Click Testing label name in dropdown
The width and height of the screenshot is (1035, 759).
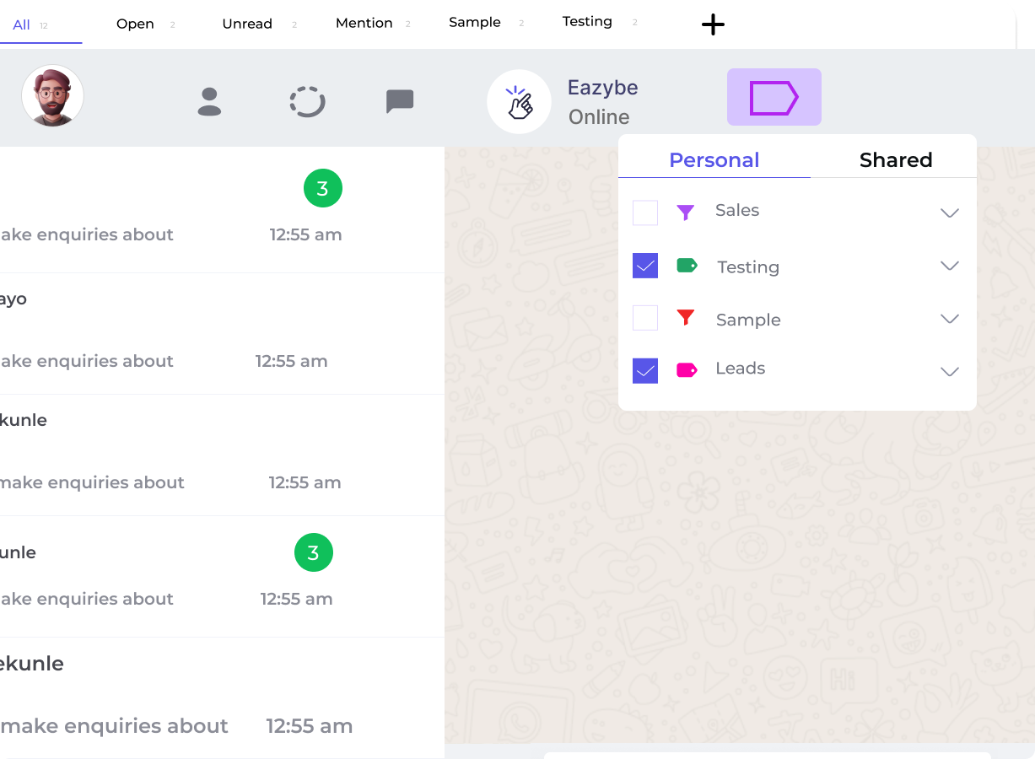[748, 267]
